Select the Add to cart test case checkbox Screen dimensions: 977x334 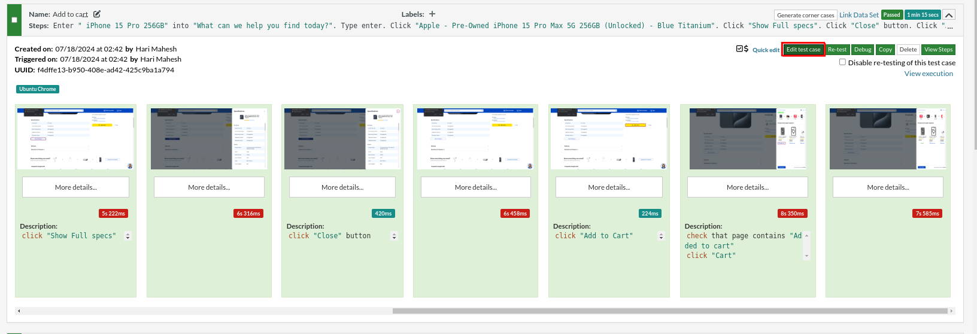tap(14, 20)
